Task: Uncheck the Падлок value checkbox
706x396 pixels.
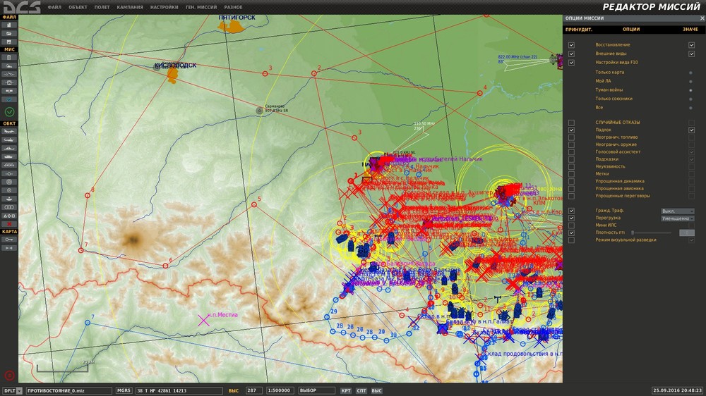Action: [x=692, y=130]
